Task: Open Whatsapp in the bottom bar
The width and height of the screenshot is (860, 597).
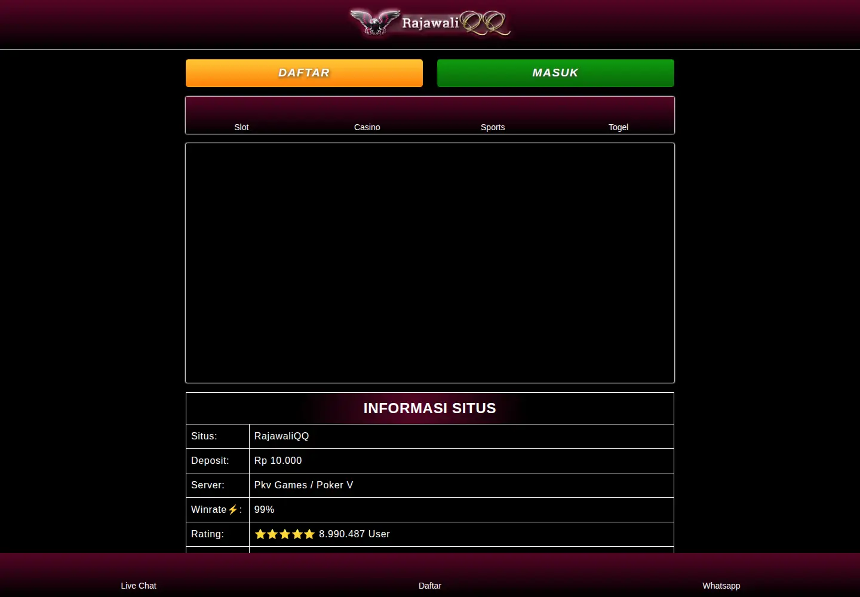Action: click(721, 586)
